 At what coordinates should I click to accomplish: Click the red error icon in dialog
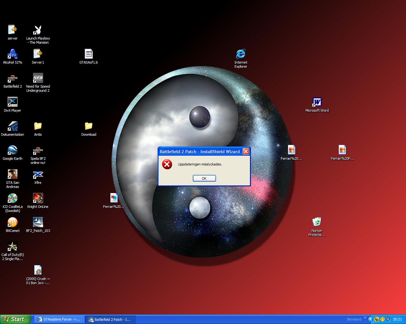pos(167,164)
